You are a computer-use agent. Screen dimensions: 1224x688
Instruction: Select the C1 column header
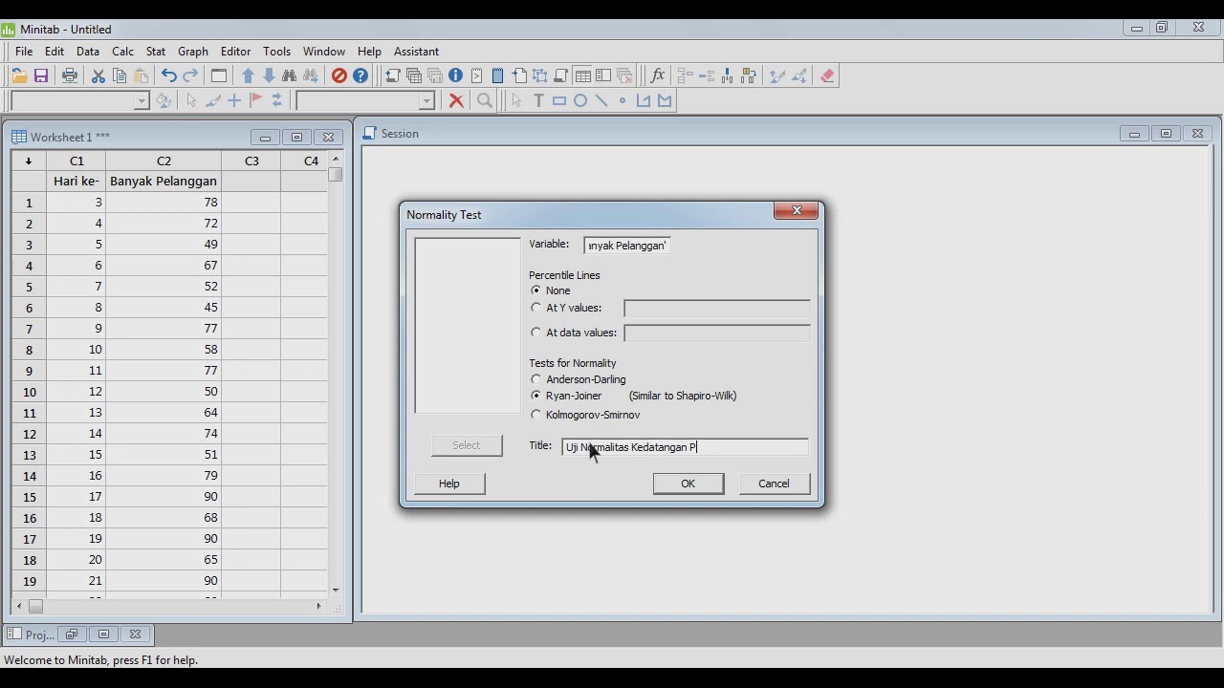click(76, 161)
